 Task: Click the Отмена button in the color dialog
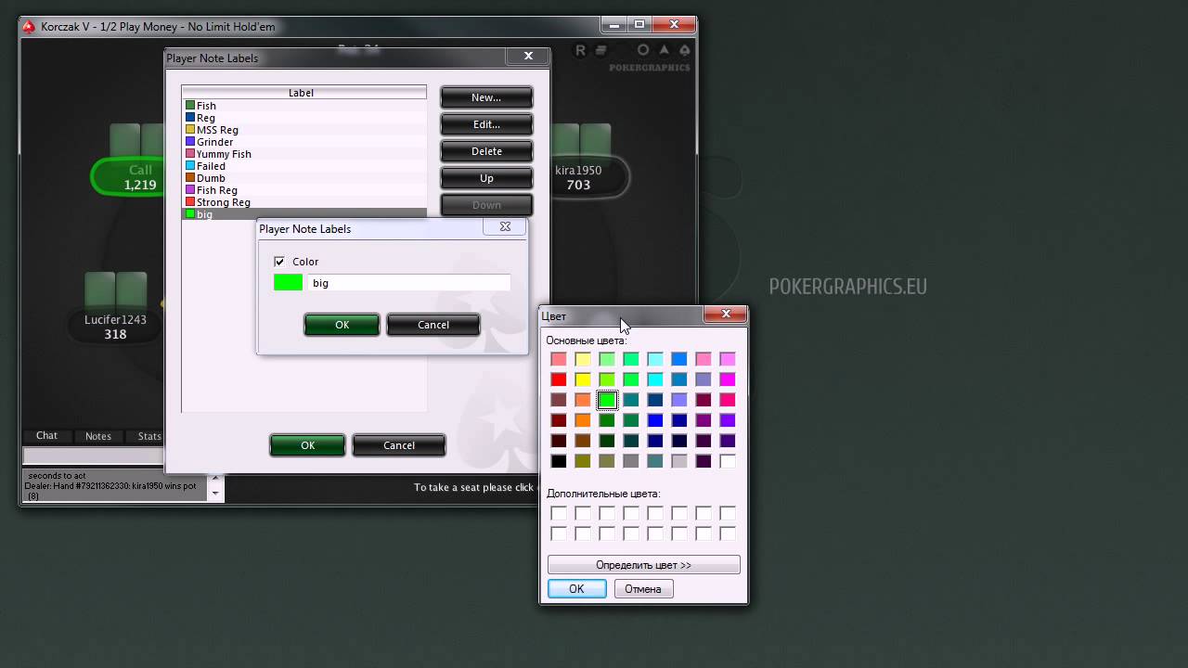click(643, 589)
